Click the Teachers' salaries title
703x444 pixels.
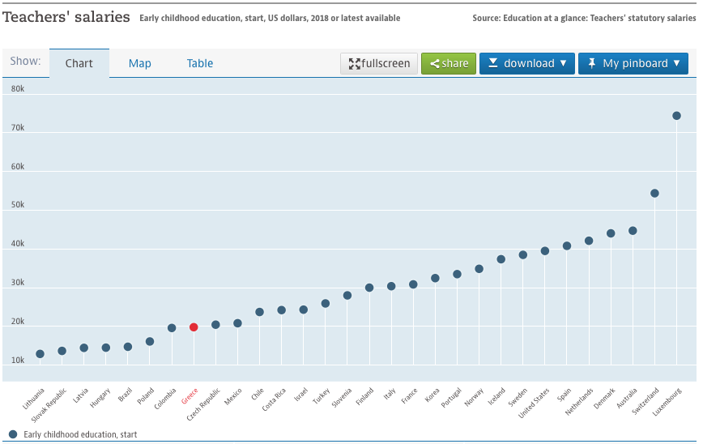click(66, 17)
